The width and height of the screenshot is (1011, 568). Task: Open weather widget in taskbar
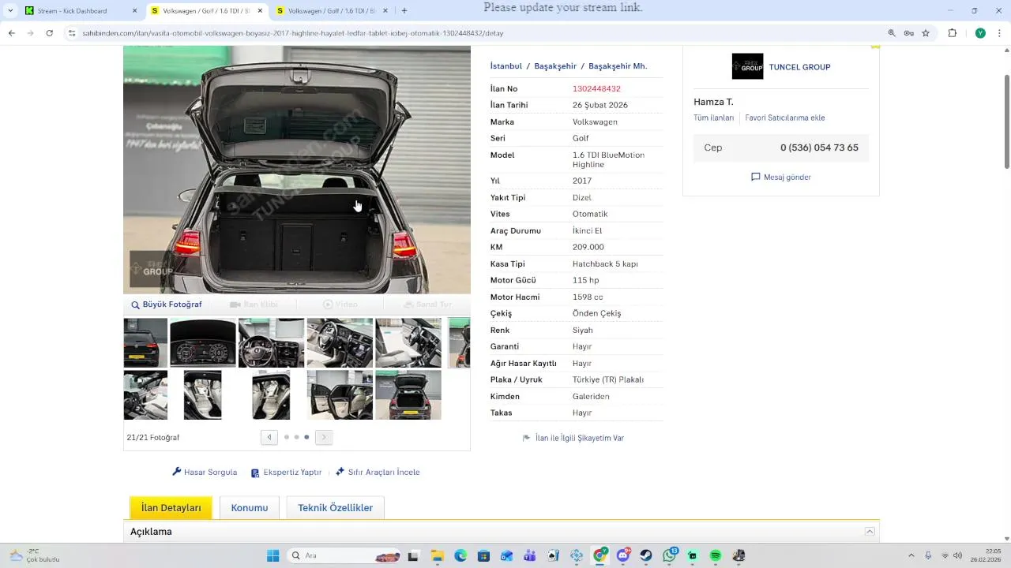point(34,556)
